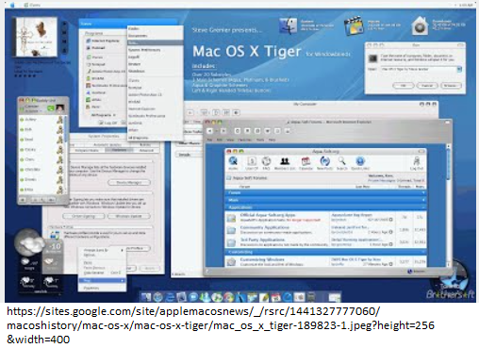Click the Log Out icon in forum
Screen dimensions: 479x348
(x=417, y=162)
